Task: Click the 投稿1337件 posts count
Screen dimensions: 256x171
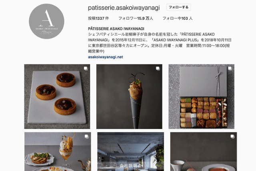Action: pos(98,18)
